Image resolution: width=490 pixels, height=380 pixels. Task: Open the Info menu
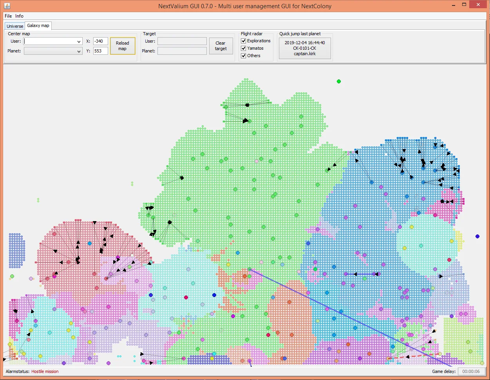(19, 16)
